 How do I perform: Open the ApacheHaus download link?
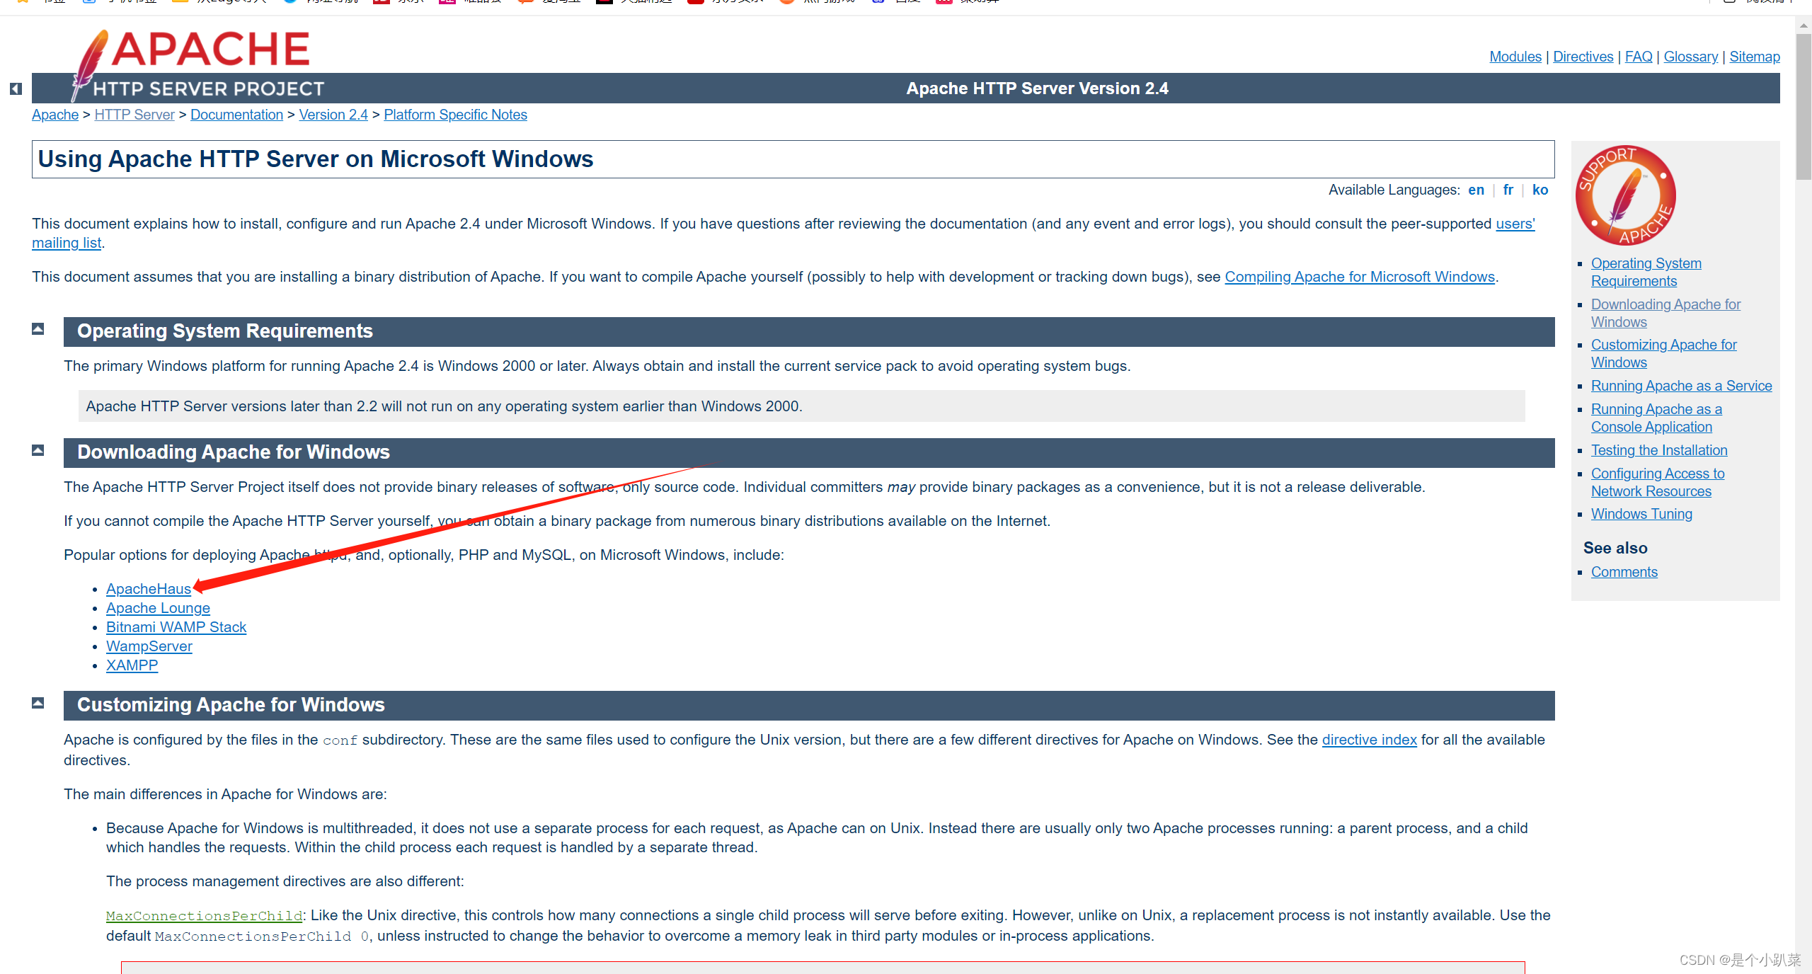[x=148, y=589]
